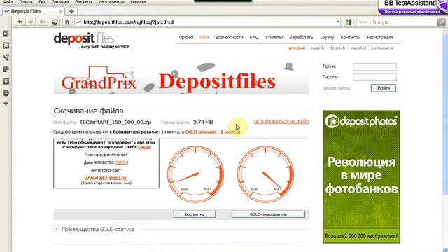Open the Файл menu
This screenshot has height=252, width=448.
coord(8,1)
